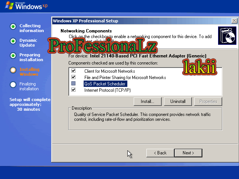The width and height of the screenshot is (239, 179).
Task: Uncheck Client for Microsoft Networks checkbox
Action: [73, 71]
